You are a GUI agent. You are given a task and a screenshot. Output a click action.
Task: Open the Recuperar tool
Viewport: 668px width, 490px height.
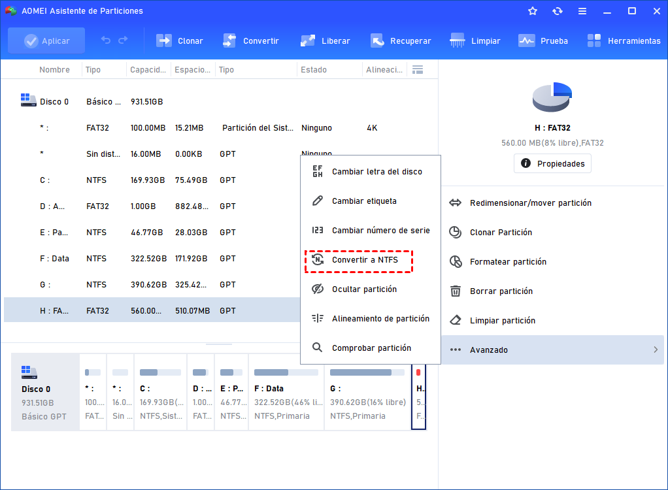(x=401, y=41)
